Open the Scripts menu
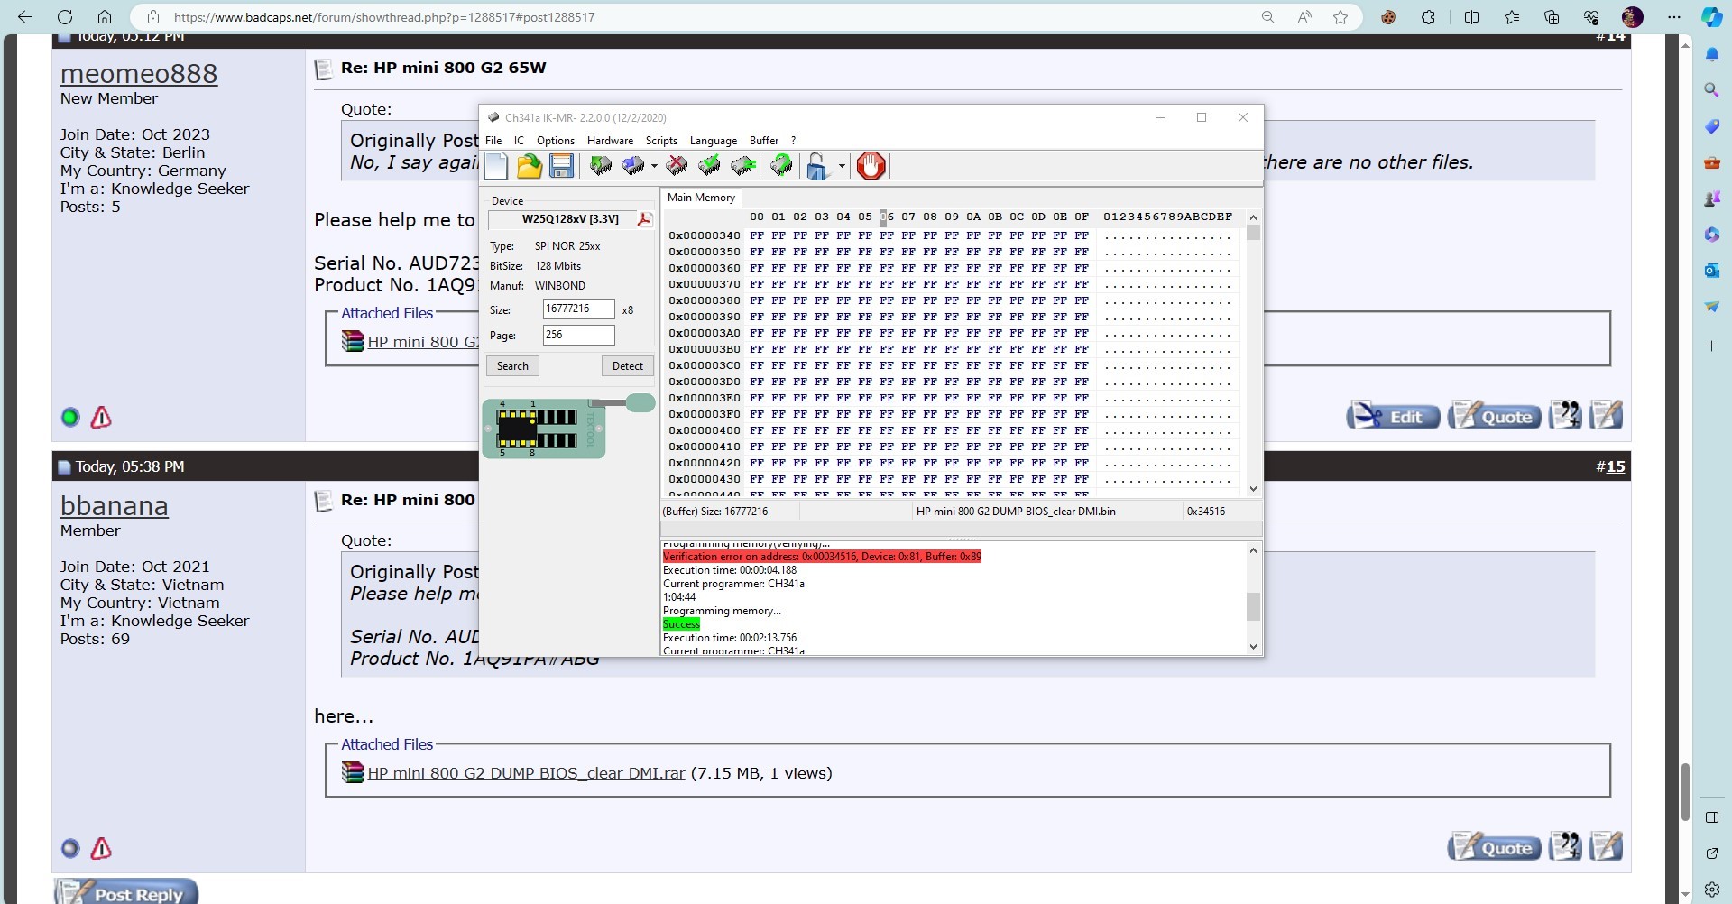The height and width of the screenshot is (904, 1732). click(x=661, y=141)
